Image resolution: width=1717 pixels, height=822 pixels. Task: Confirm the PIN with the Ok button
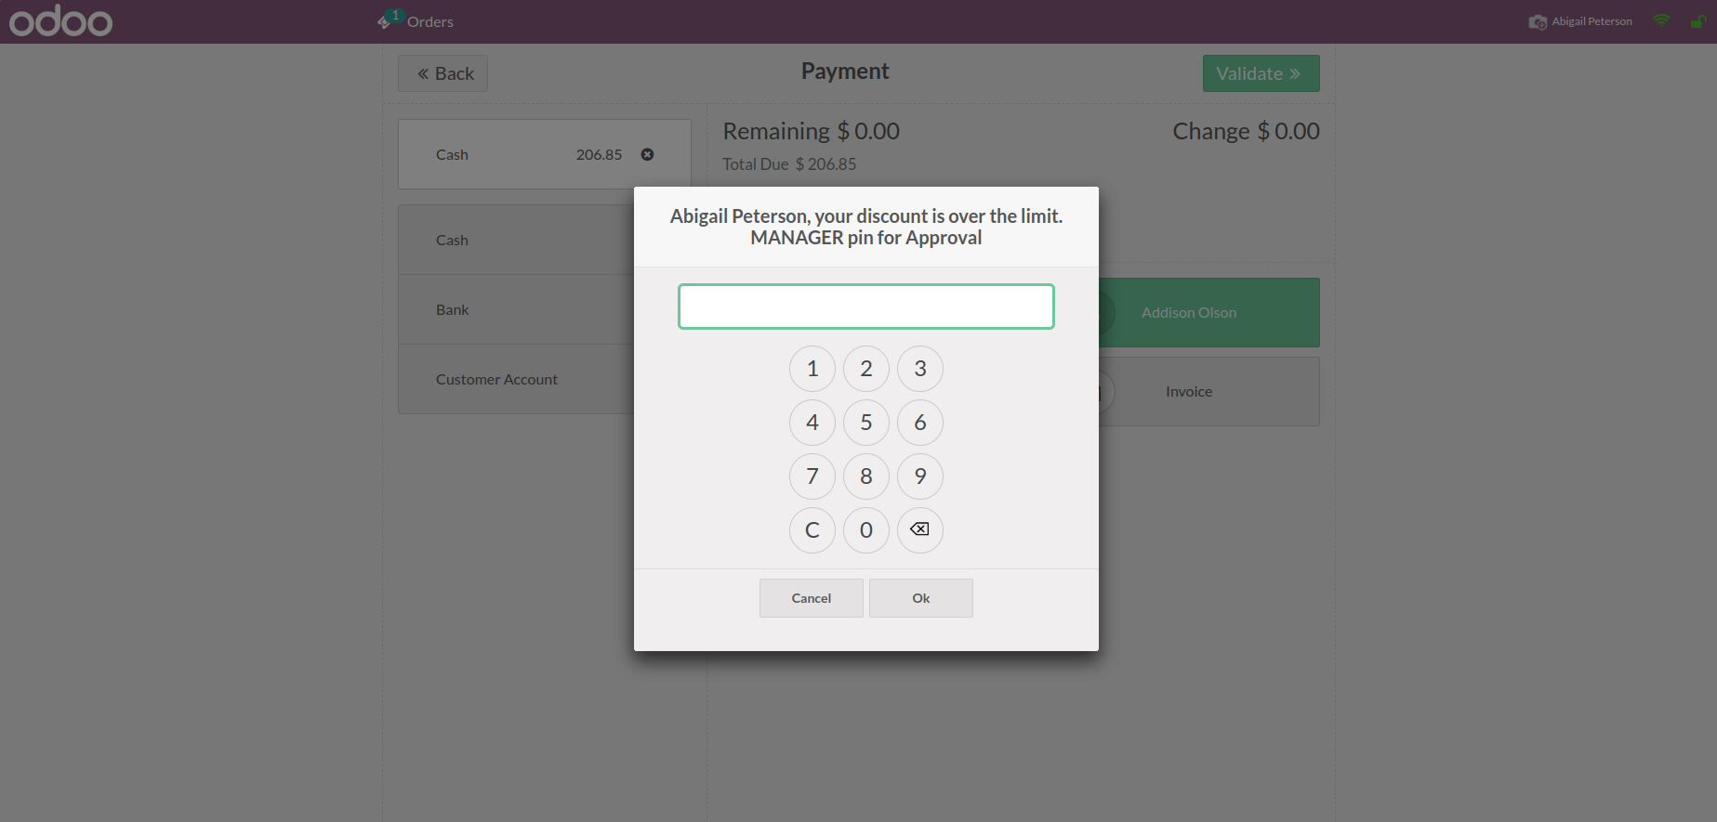tap(920, 598)
